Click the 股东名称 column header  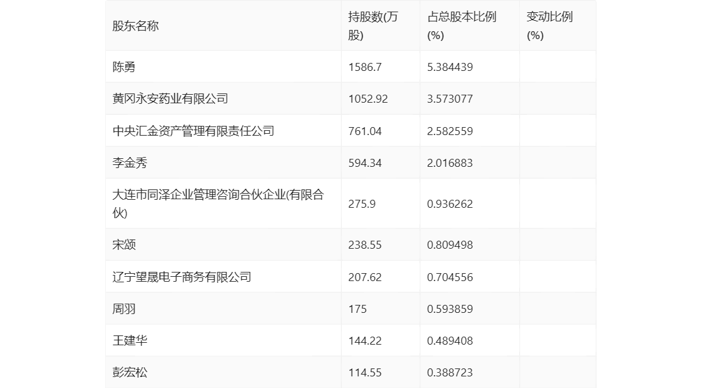pos(135,26)
